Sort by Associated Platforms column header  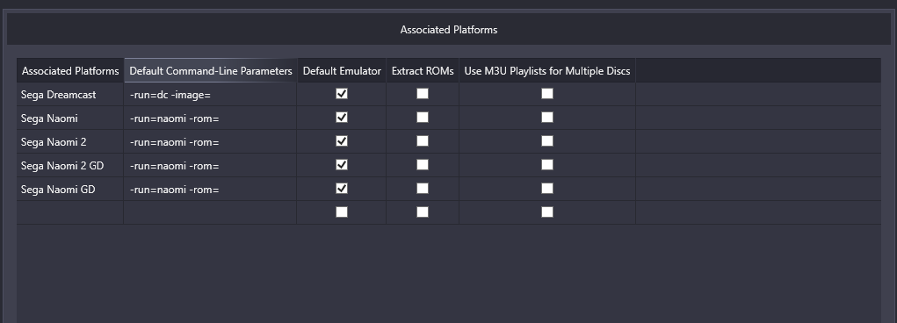coord(70,71)
